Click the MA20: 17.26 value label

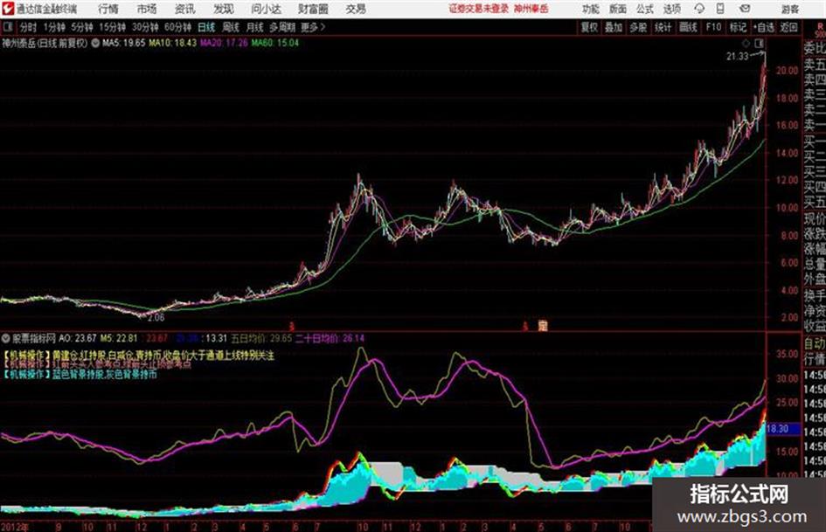click(x=224, y=43)
